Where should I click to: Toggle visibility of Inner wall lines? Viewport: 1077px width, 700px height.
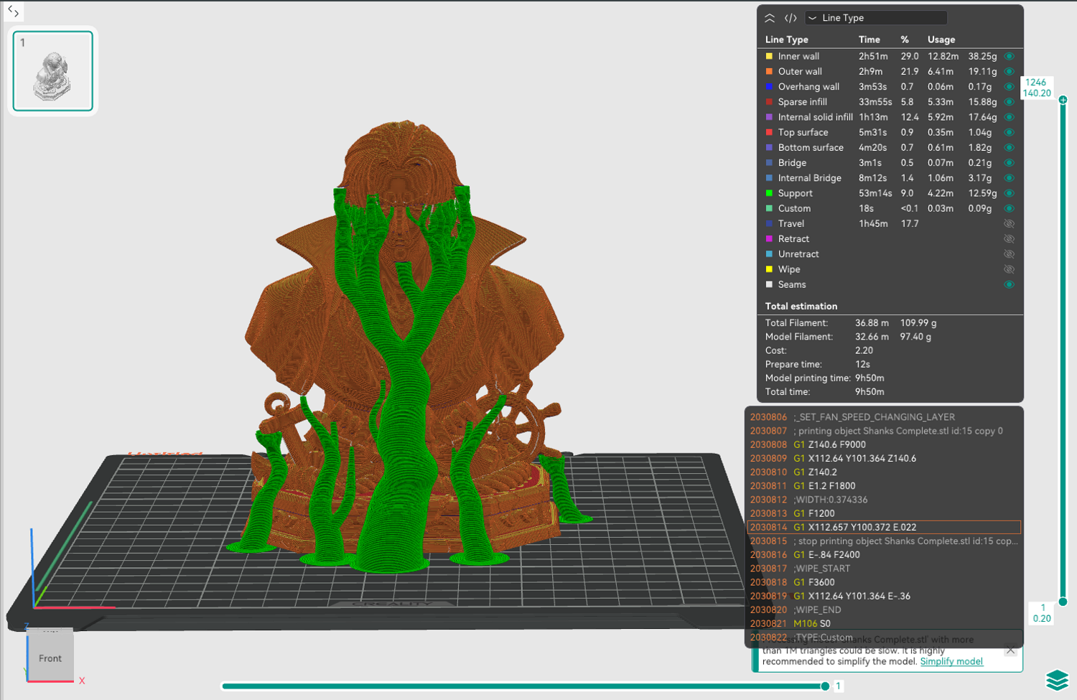(1009, 56)
